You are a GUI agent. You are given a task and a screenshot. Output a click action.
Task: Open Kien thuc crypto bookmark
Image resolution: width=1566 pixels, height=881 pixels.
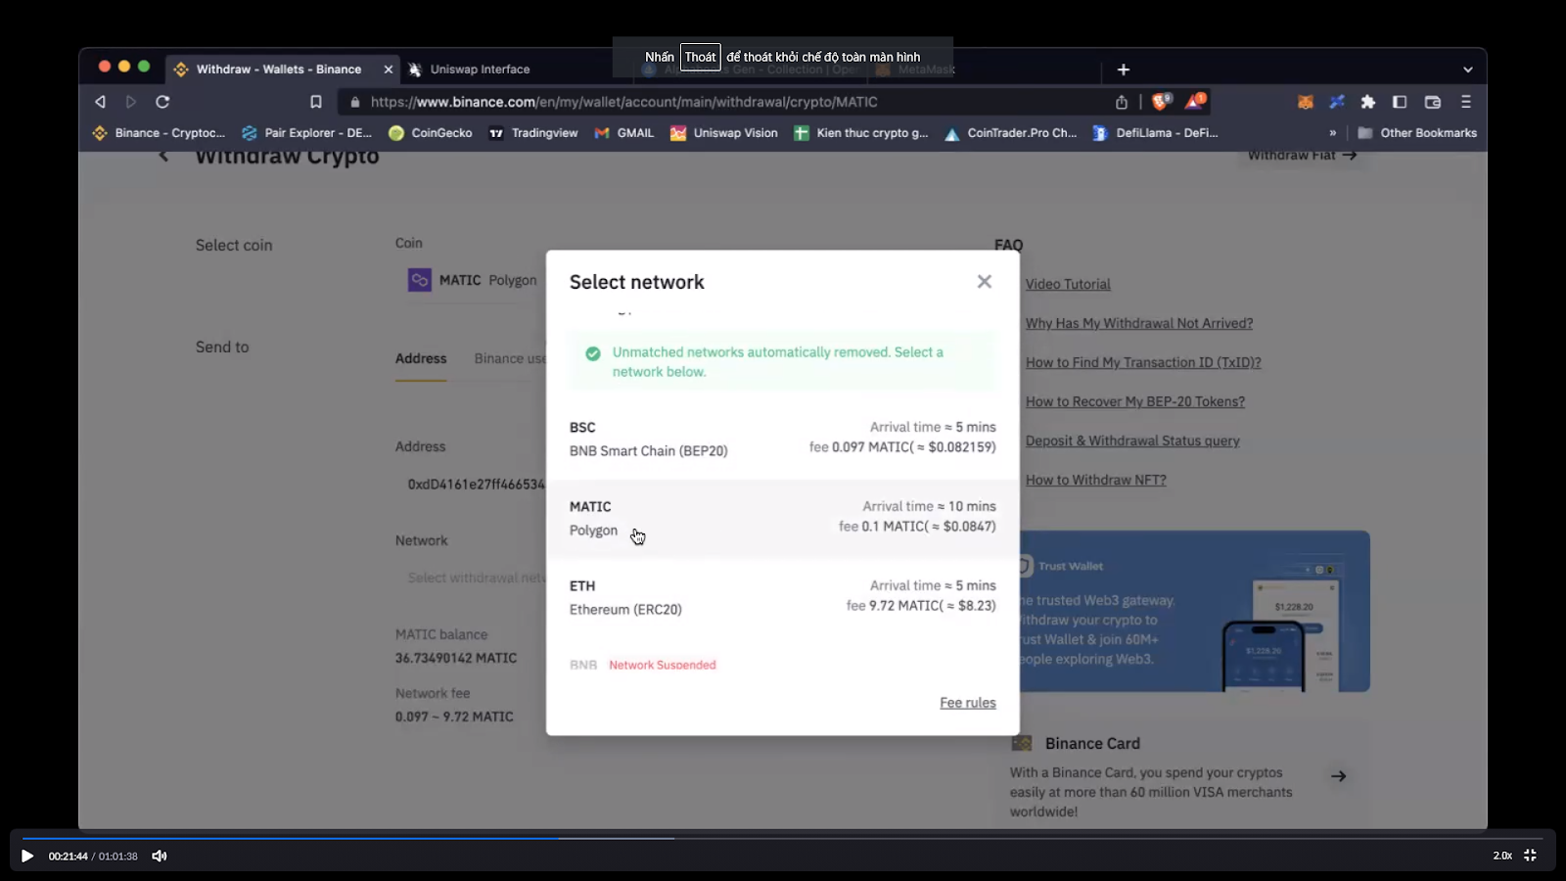pos(861,133)
